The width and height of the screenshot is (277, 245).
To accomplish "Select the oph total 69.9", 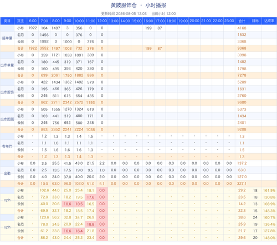I will pyautogui.click(x=44, y=211).
